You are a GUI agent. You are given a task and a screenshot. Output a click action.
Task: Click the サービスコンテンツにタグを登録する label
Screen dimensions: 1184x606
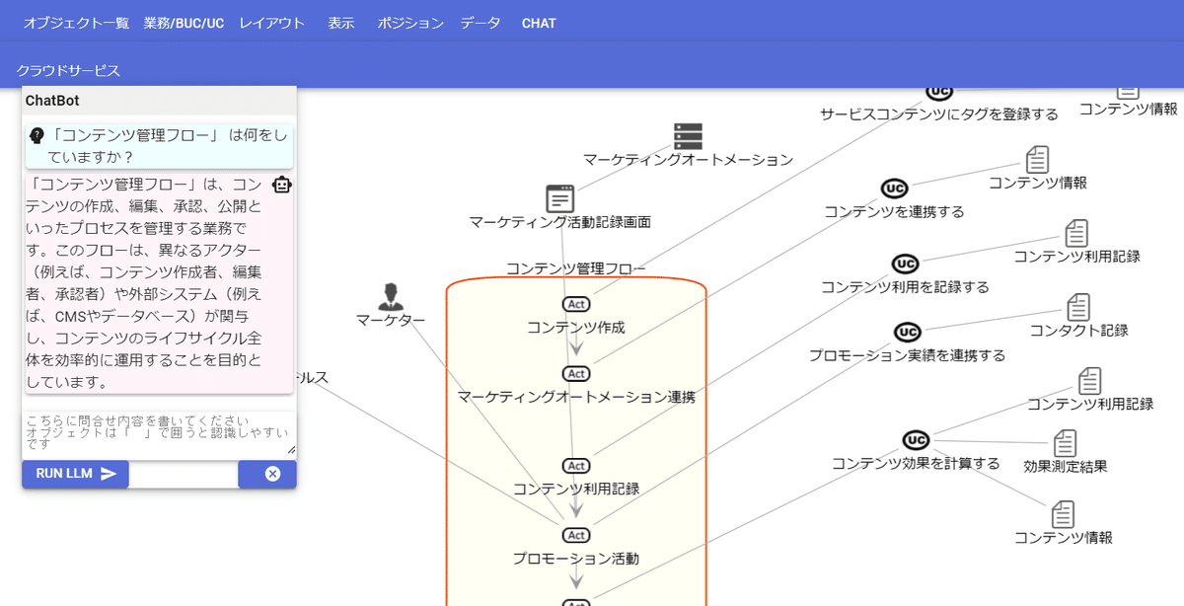click(x=938, y=114)
